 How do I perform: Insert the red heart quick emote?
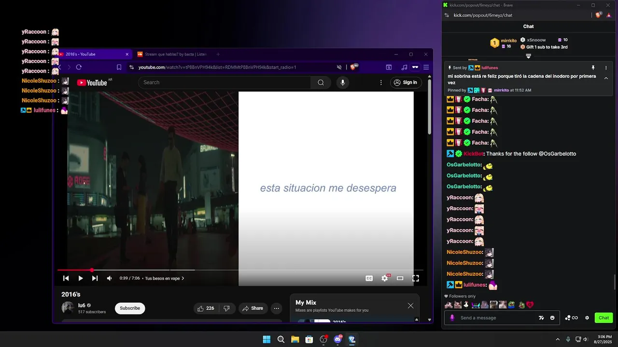tap(530, 305)
